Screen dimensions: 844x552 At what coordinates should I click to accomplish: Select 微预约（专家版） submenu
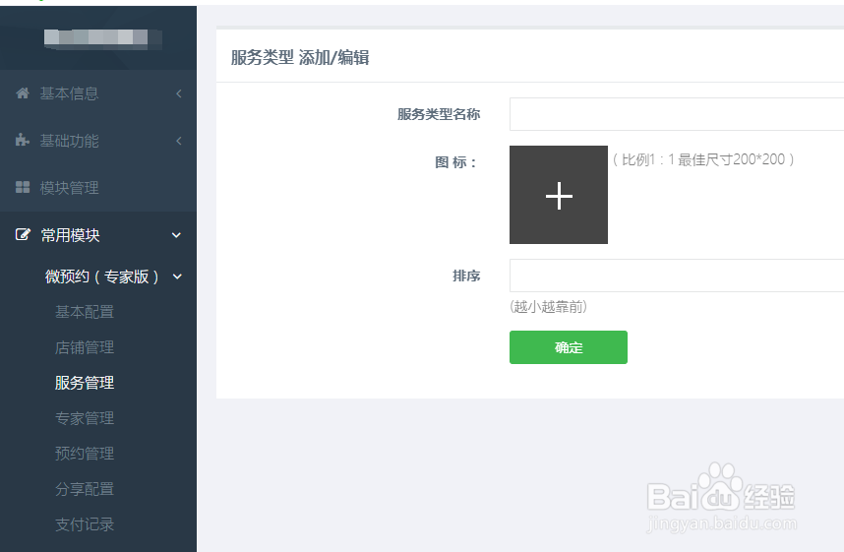102,276
